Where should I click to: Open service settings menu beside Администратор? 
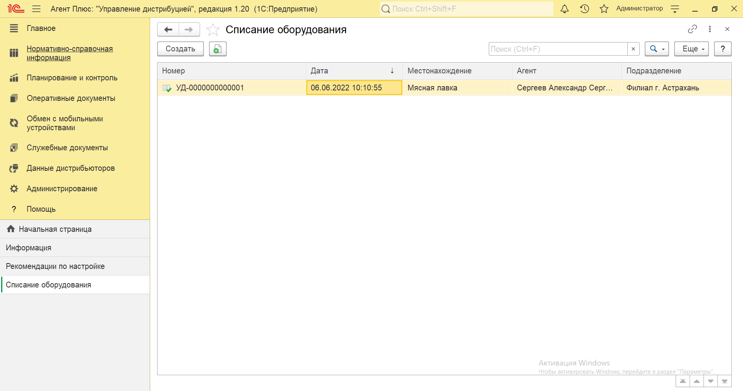click(675, 9)
